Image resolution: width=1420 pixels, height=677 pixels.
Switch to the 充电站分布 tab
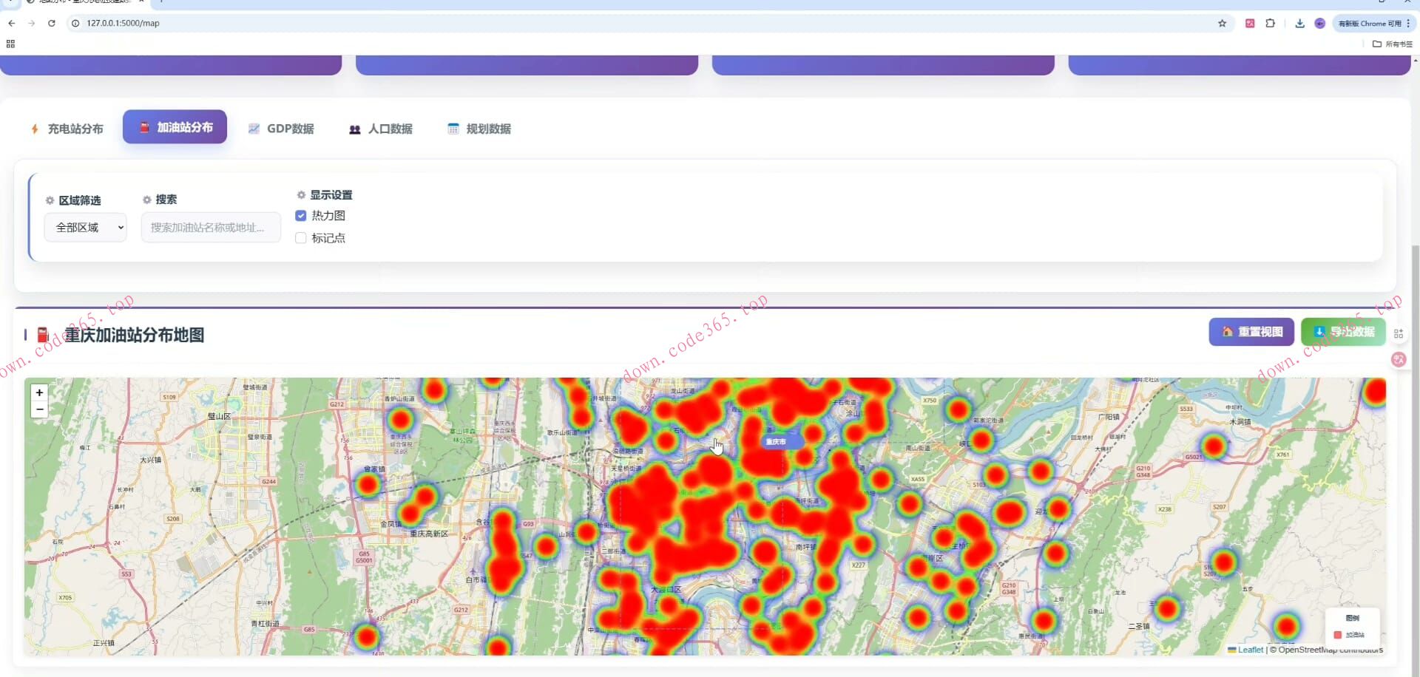click(67, 129)
